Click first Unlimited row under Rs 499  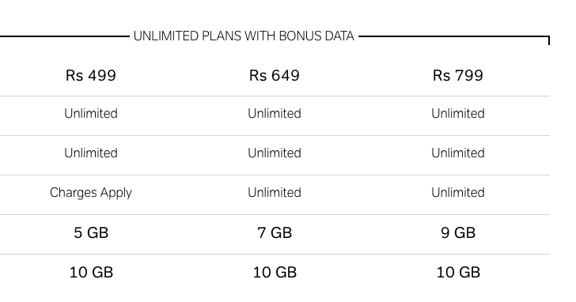pyautogui.click(x=91, y=113)
